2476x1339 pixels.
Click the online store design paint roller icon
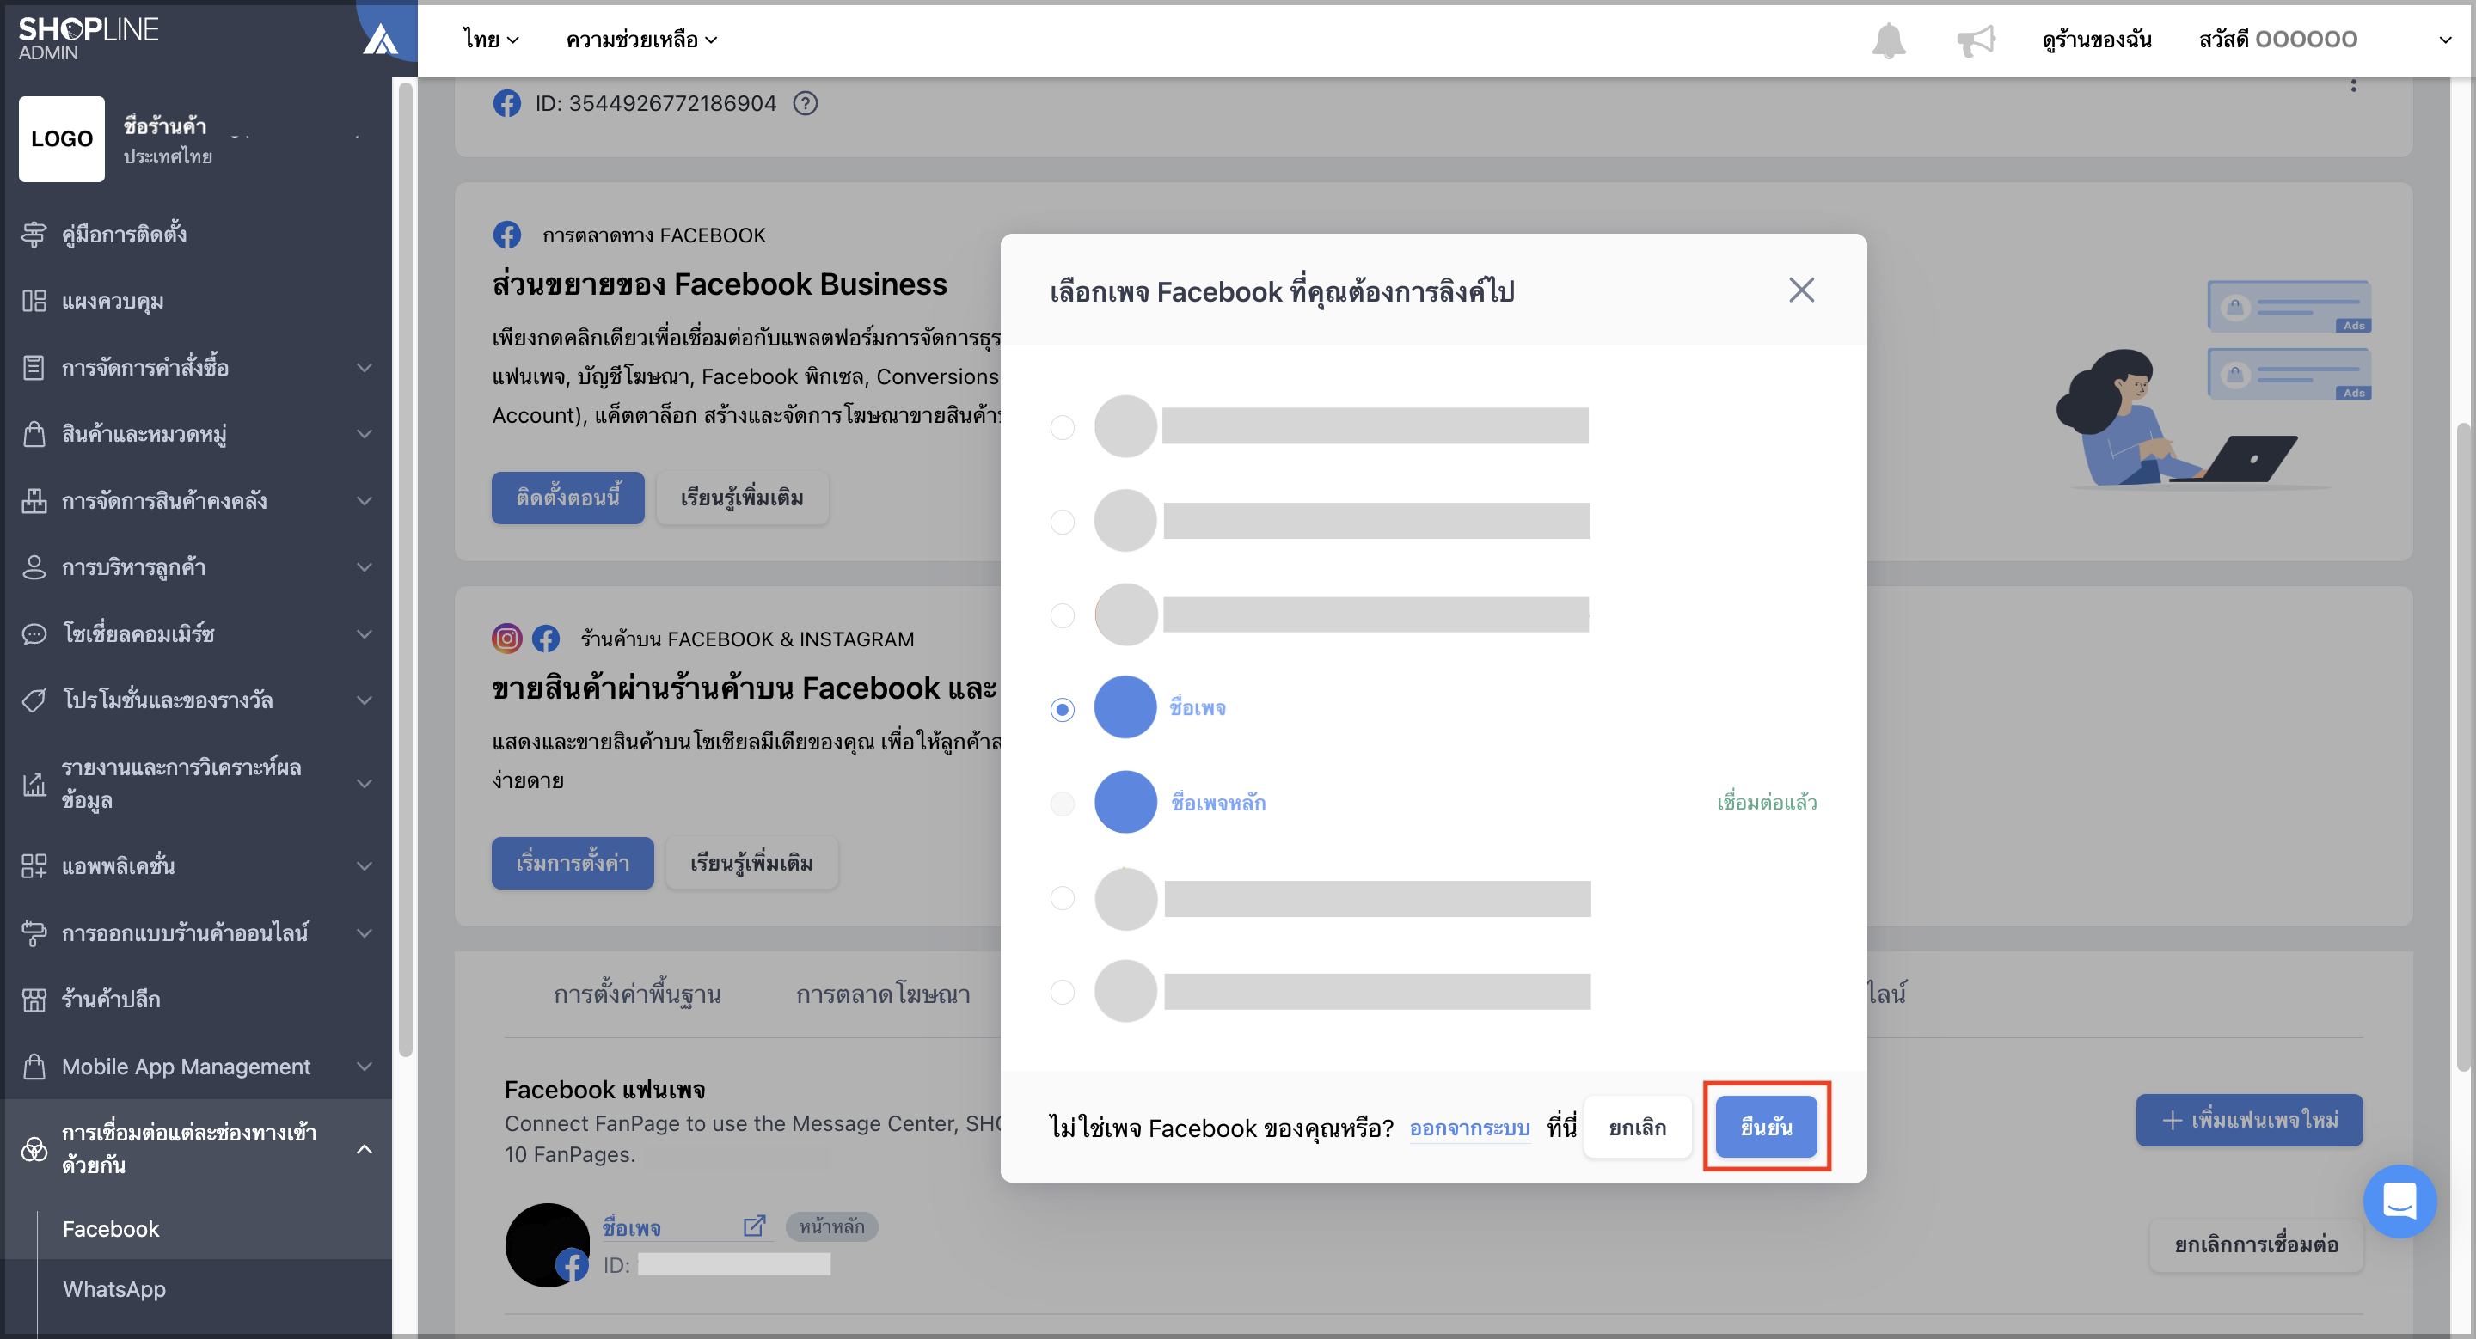[34, 932]
